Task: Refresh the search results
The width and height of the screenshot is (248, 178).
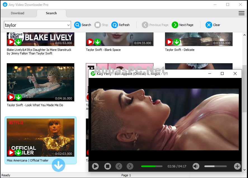Action: click(x=121, y=25)
